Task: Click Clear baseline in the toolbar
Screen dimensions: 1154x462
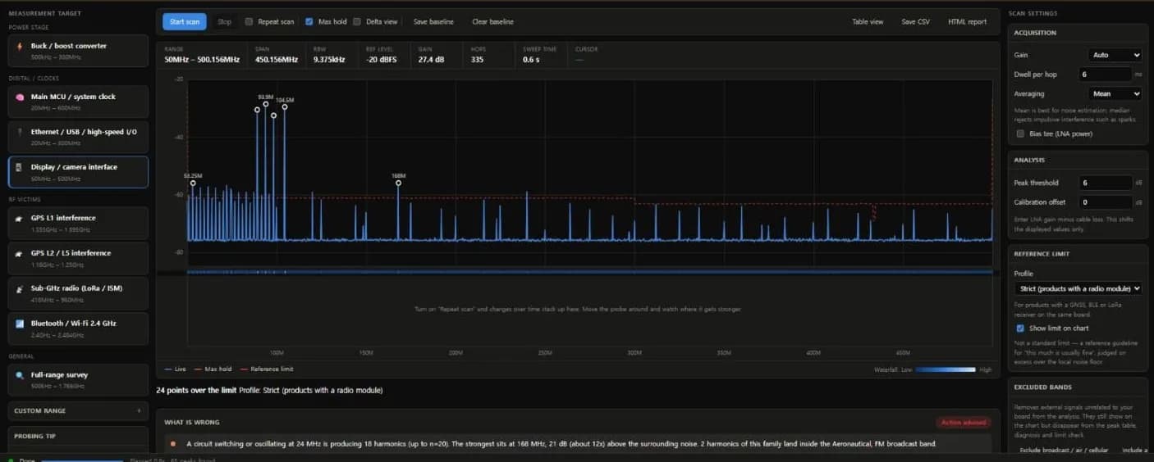Action: coord(492,22)
